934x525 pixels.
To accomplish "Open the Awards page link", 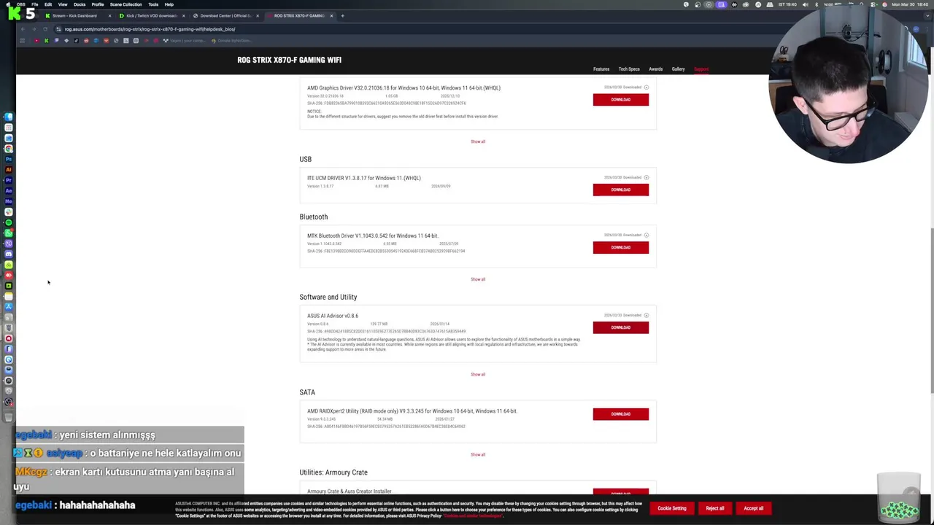I will coord(656,69).
